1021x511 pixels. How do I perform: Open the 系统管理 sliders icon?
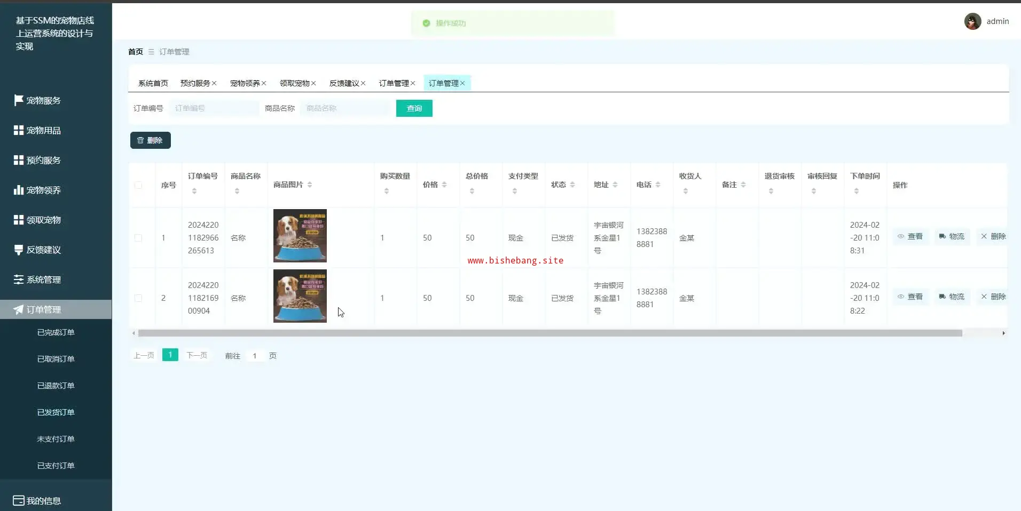click(19, 280)
